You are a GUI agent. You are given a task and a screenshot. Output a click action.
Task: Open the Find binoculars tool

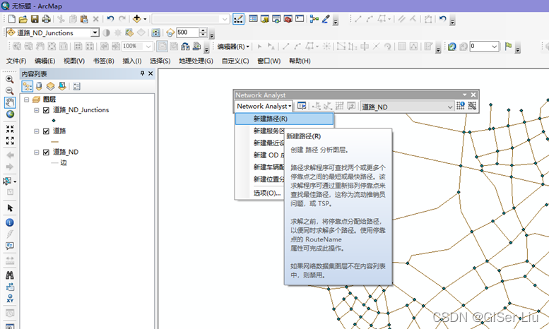click(x=10, y=275)
